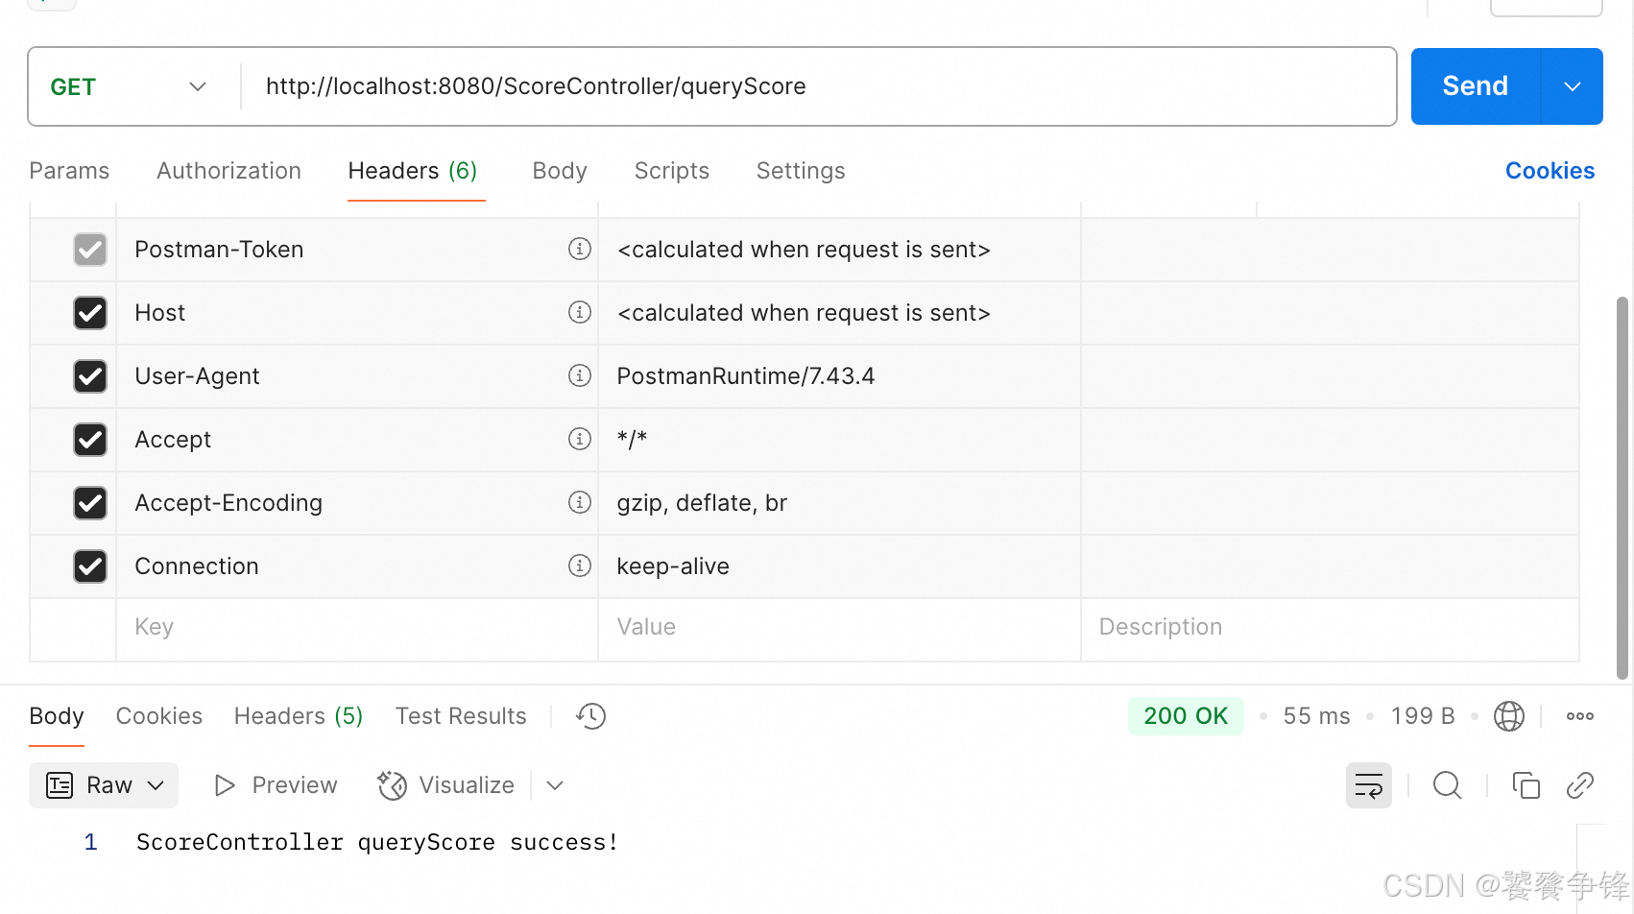Copy the response body to clipboard
Viewport: 1634px width, 914px height.
(1526, 785)
